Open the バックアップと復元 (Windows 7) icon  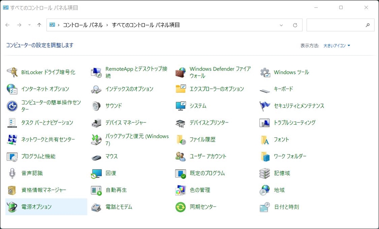96,139
